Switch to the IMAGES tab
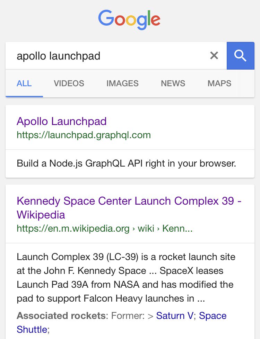Viewport: 260px width, 339px height. point(122,83)
